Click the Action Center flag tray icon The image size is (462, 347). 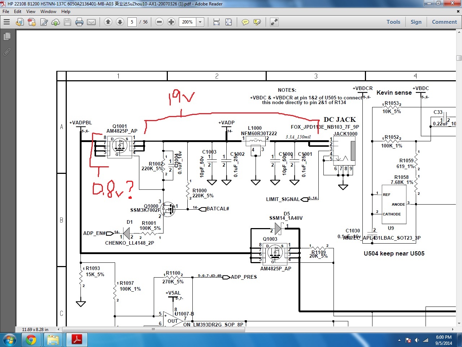(x=409, y=340)
